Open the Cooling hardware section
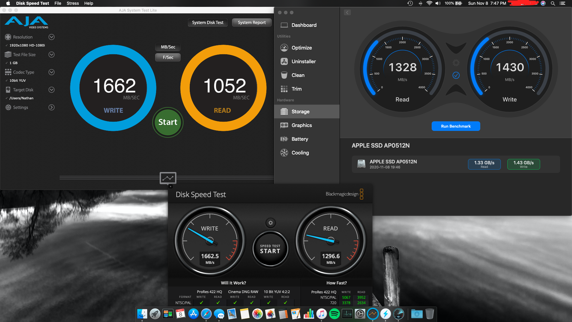572x322 pixels. [300, 153]
